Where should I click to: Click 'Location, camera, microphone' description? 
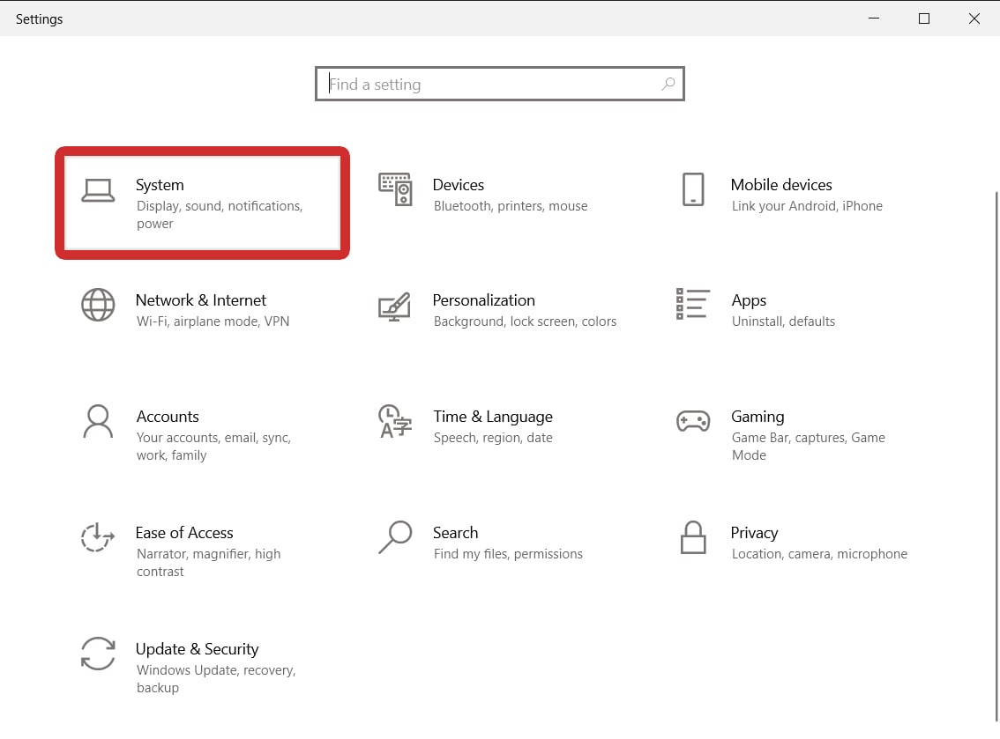coord(819,554)
